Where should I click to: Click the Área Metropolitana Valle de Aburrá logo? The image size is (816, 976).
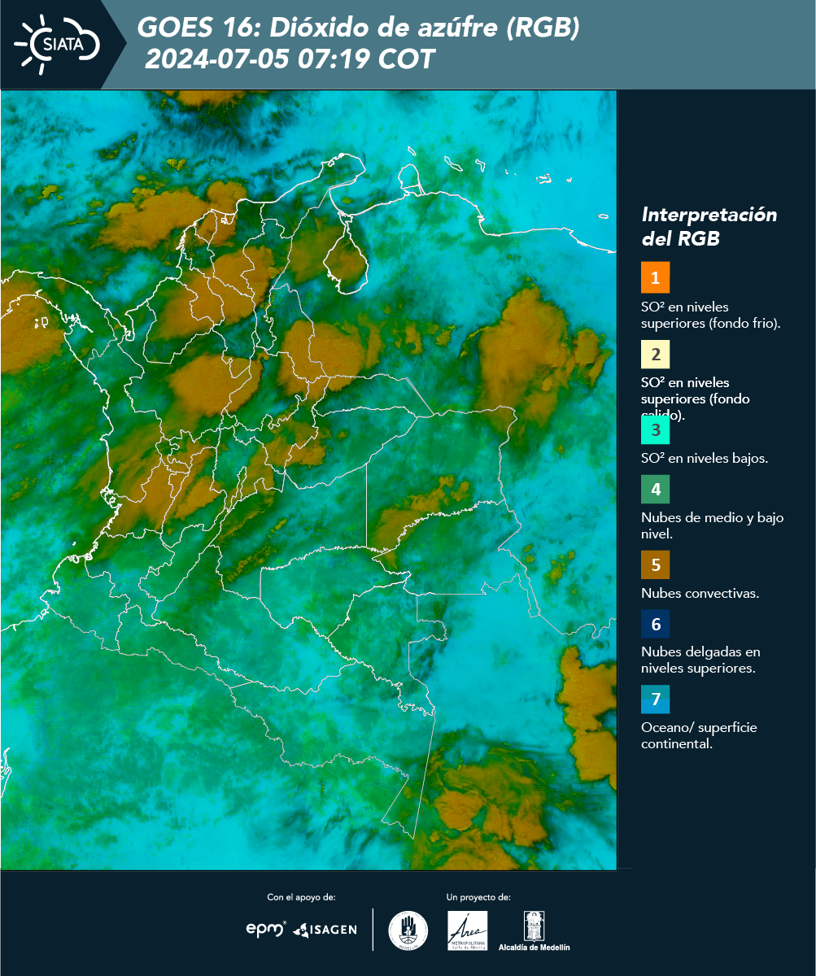pyautogui.click(x=468, y=930)
